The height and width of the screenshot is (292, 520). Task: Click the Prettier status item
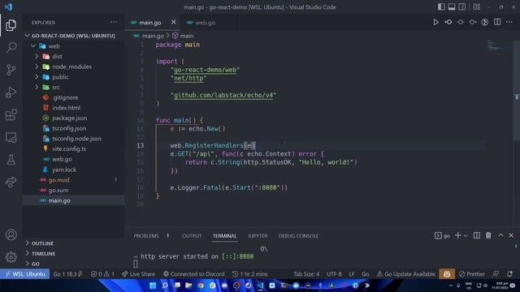point(472,274)
